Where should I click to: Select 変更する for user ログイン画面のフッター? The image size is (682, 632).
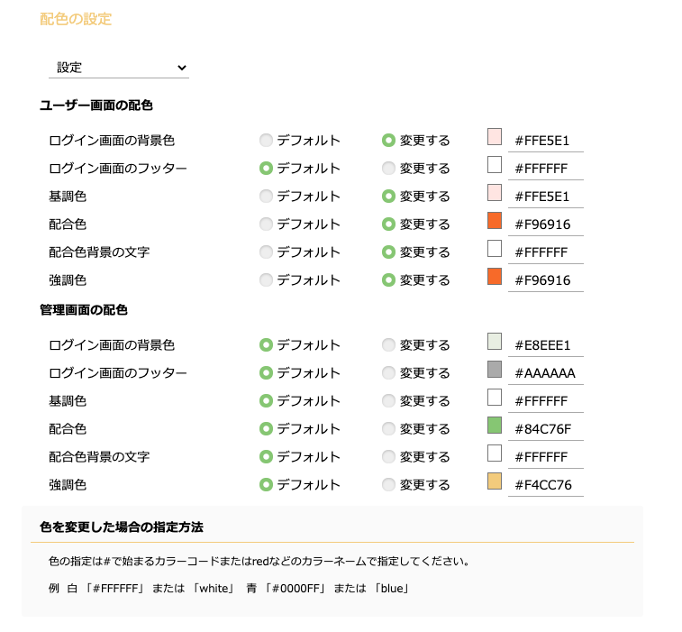click(388, 168)
